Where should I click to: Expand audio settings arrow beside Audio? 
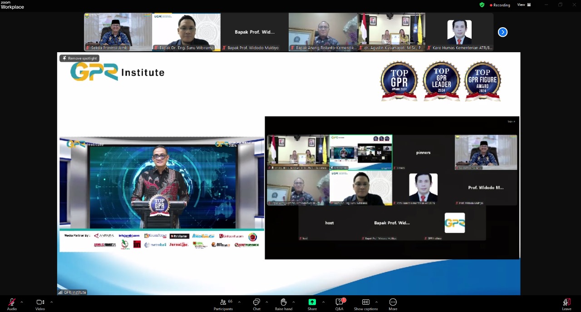(22, 302)
